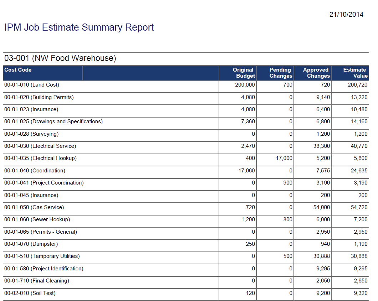This screenshot has height=301, width=378.
Task: Click the Project Identification cost code
Action: [x=40, y=269]
